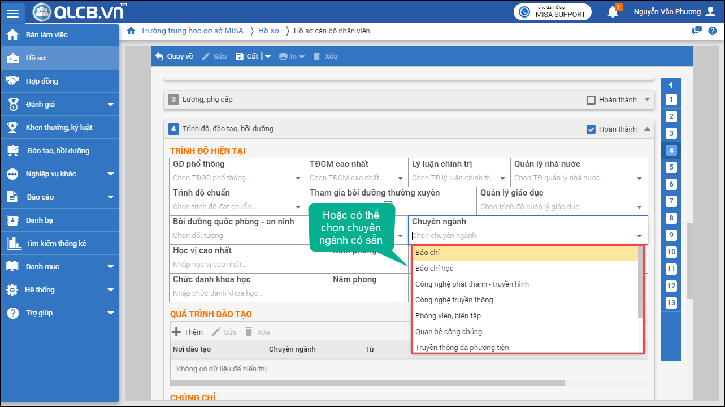Screen dimensions: 725x407
Task: Click the home icon in breadcrumb
Action: tap(131, 31)
